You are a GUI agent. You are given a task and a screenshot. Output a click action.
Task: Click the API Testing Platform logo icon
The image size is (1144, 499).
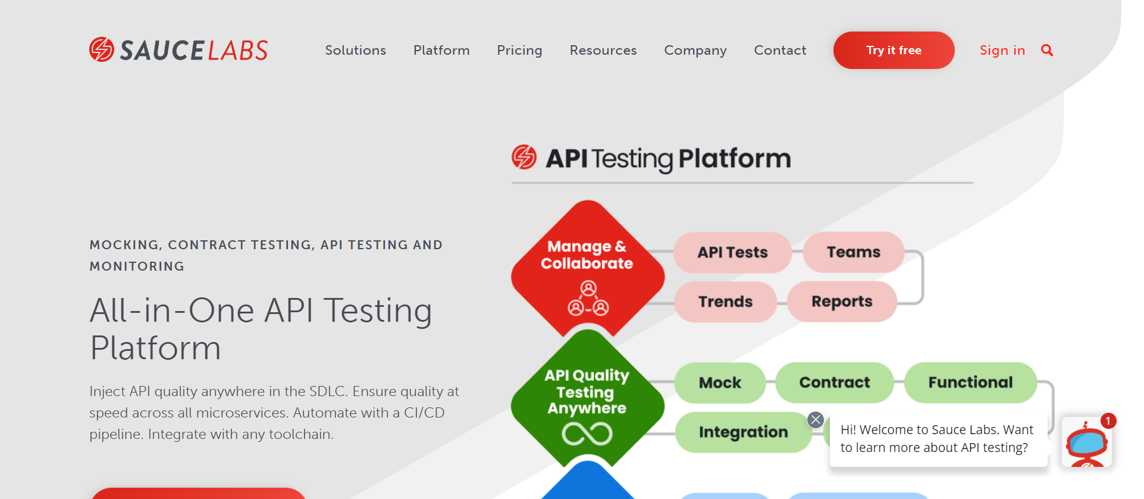(x=524, y=157)
